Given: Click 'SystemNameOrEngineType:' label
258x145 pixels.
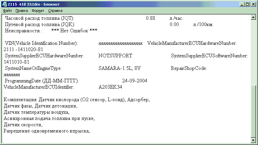Looking at the screenshot, I should point(33,68).
